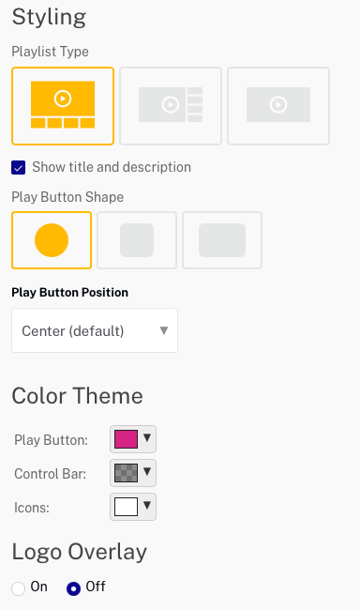This screenshot has height=610, width=360.
Task: Click the Show title and description label
Action: pyautogui.click(x=112, y=167)
